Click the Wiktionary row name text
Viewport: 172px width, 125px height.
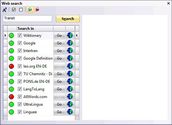click(x=32, y=36)
